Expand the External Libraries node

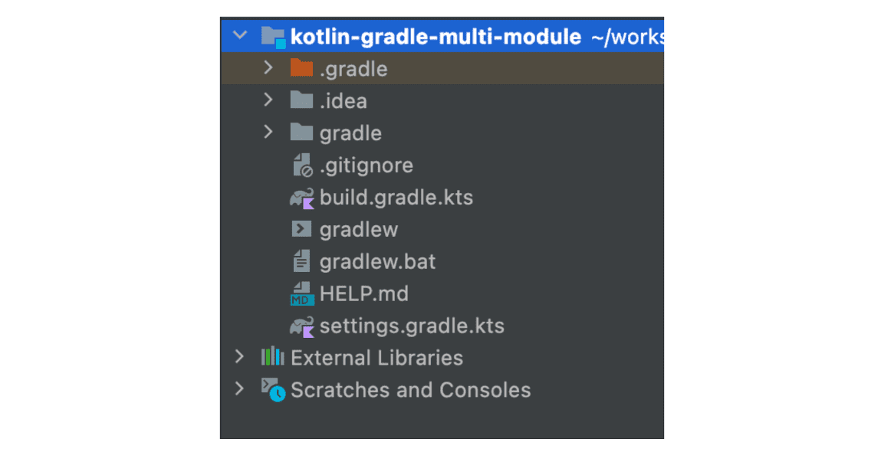point(239,356)
